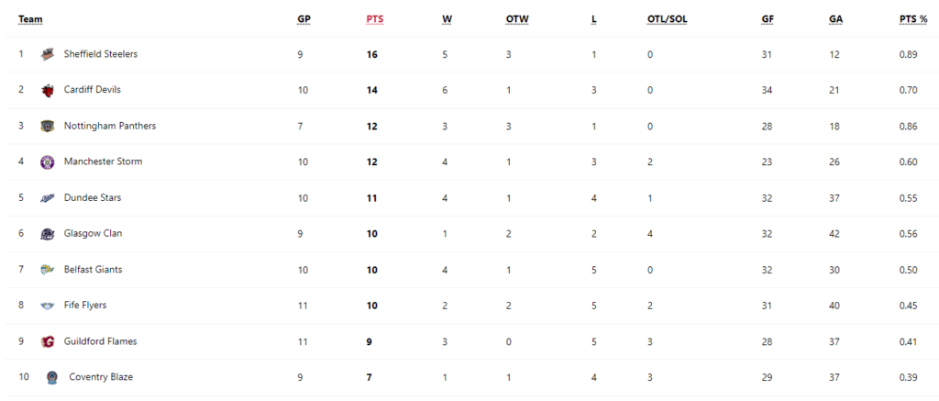Click the Glasgow Clan team logo
Viewport: 939px width, 401px height.
pos(48,234)
